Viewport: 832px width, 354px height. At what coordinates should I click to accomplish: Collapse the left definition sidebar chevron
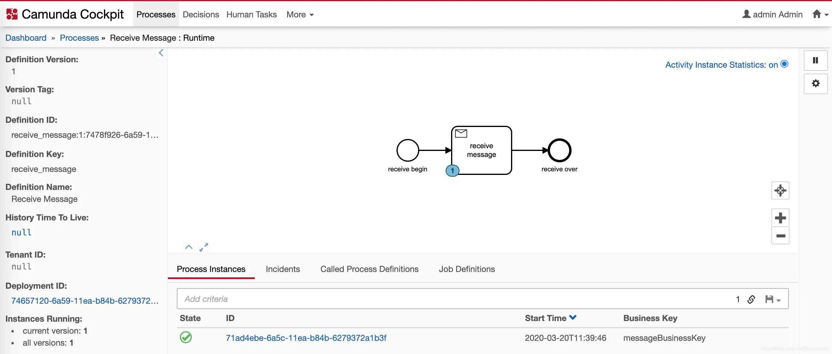(161, 53)
